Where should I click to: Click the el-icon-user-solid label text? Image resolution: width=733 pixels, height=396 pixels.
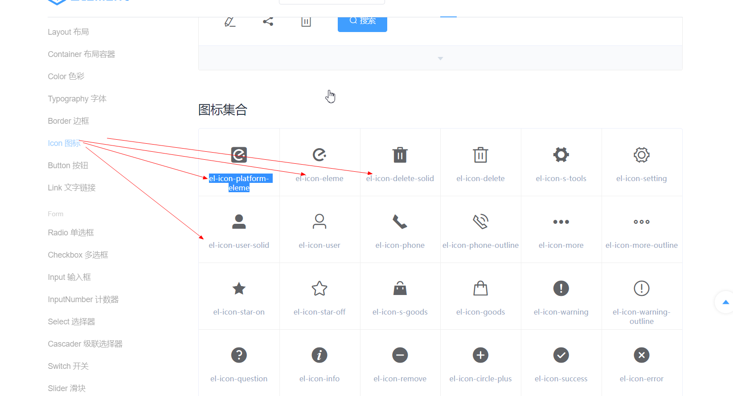point(239,245)
